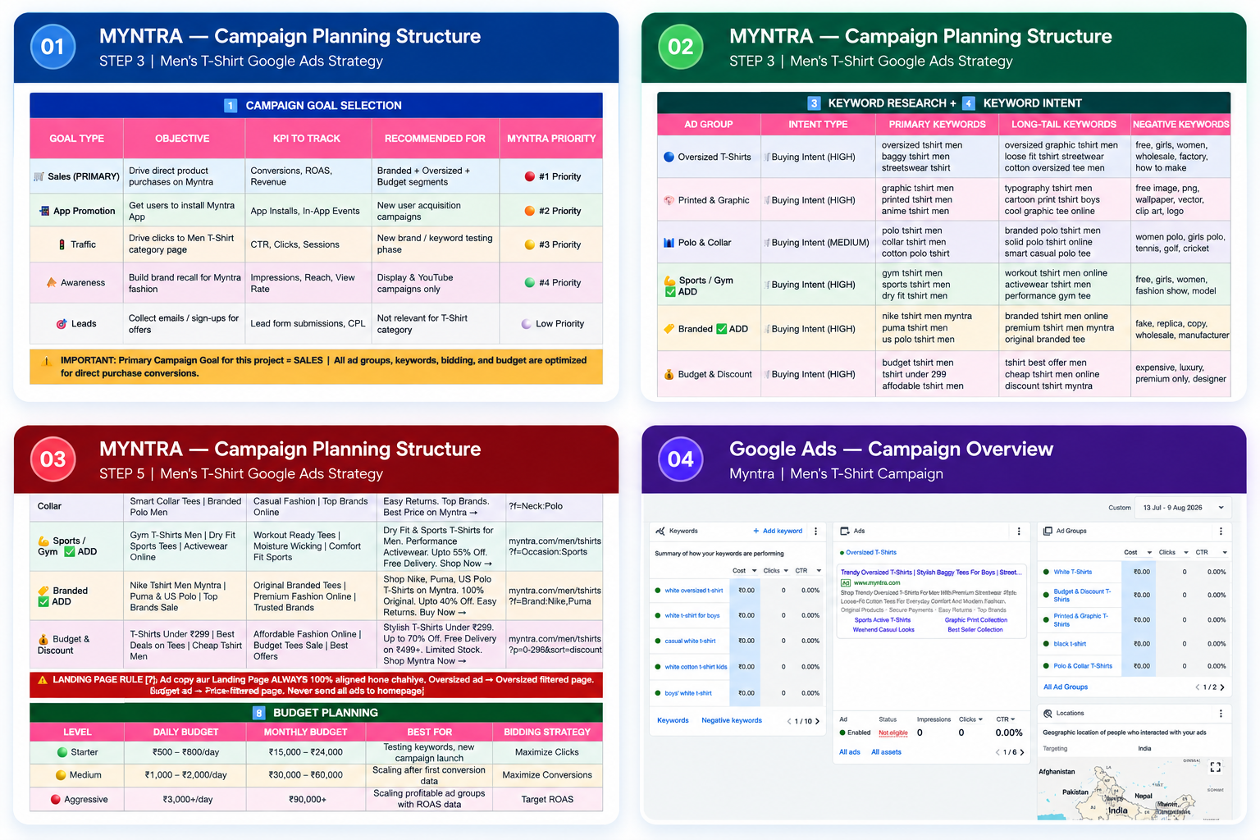
Task: Switch to the Negative keywords tab
Action: pyautogui.click(x=732, y=721)
